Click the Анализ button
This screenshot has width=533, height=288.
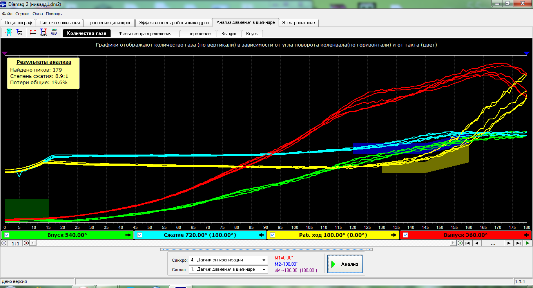[345, 264]
